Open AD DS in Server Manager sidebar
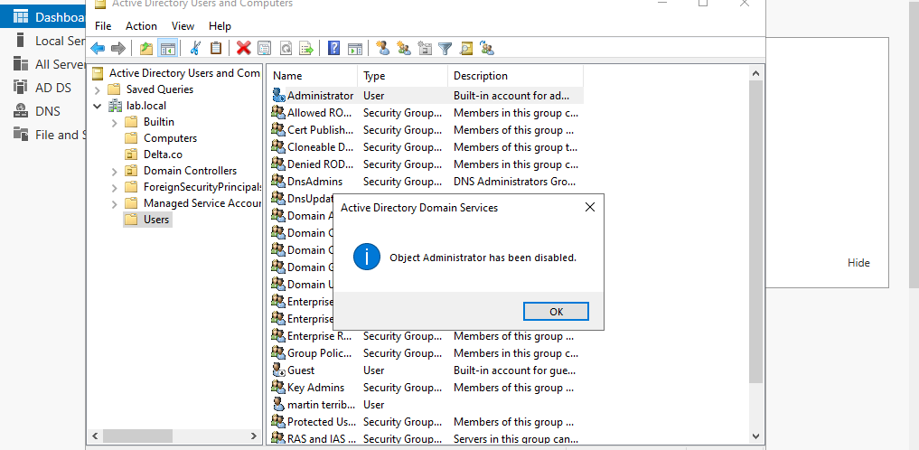Viewport: 919px width, 450px height. 52,88
